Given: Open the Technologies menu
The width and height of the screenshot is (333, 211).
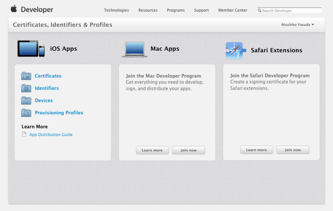Looking at the screenshot, I should click(117, 10).
